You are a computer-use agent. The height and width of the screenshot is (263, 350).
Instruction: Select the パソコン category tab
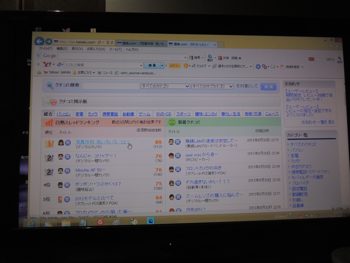coord(64,114)
